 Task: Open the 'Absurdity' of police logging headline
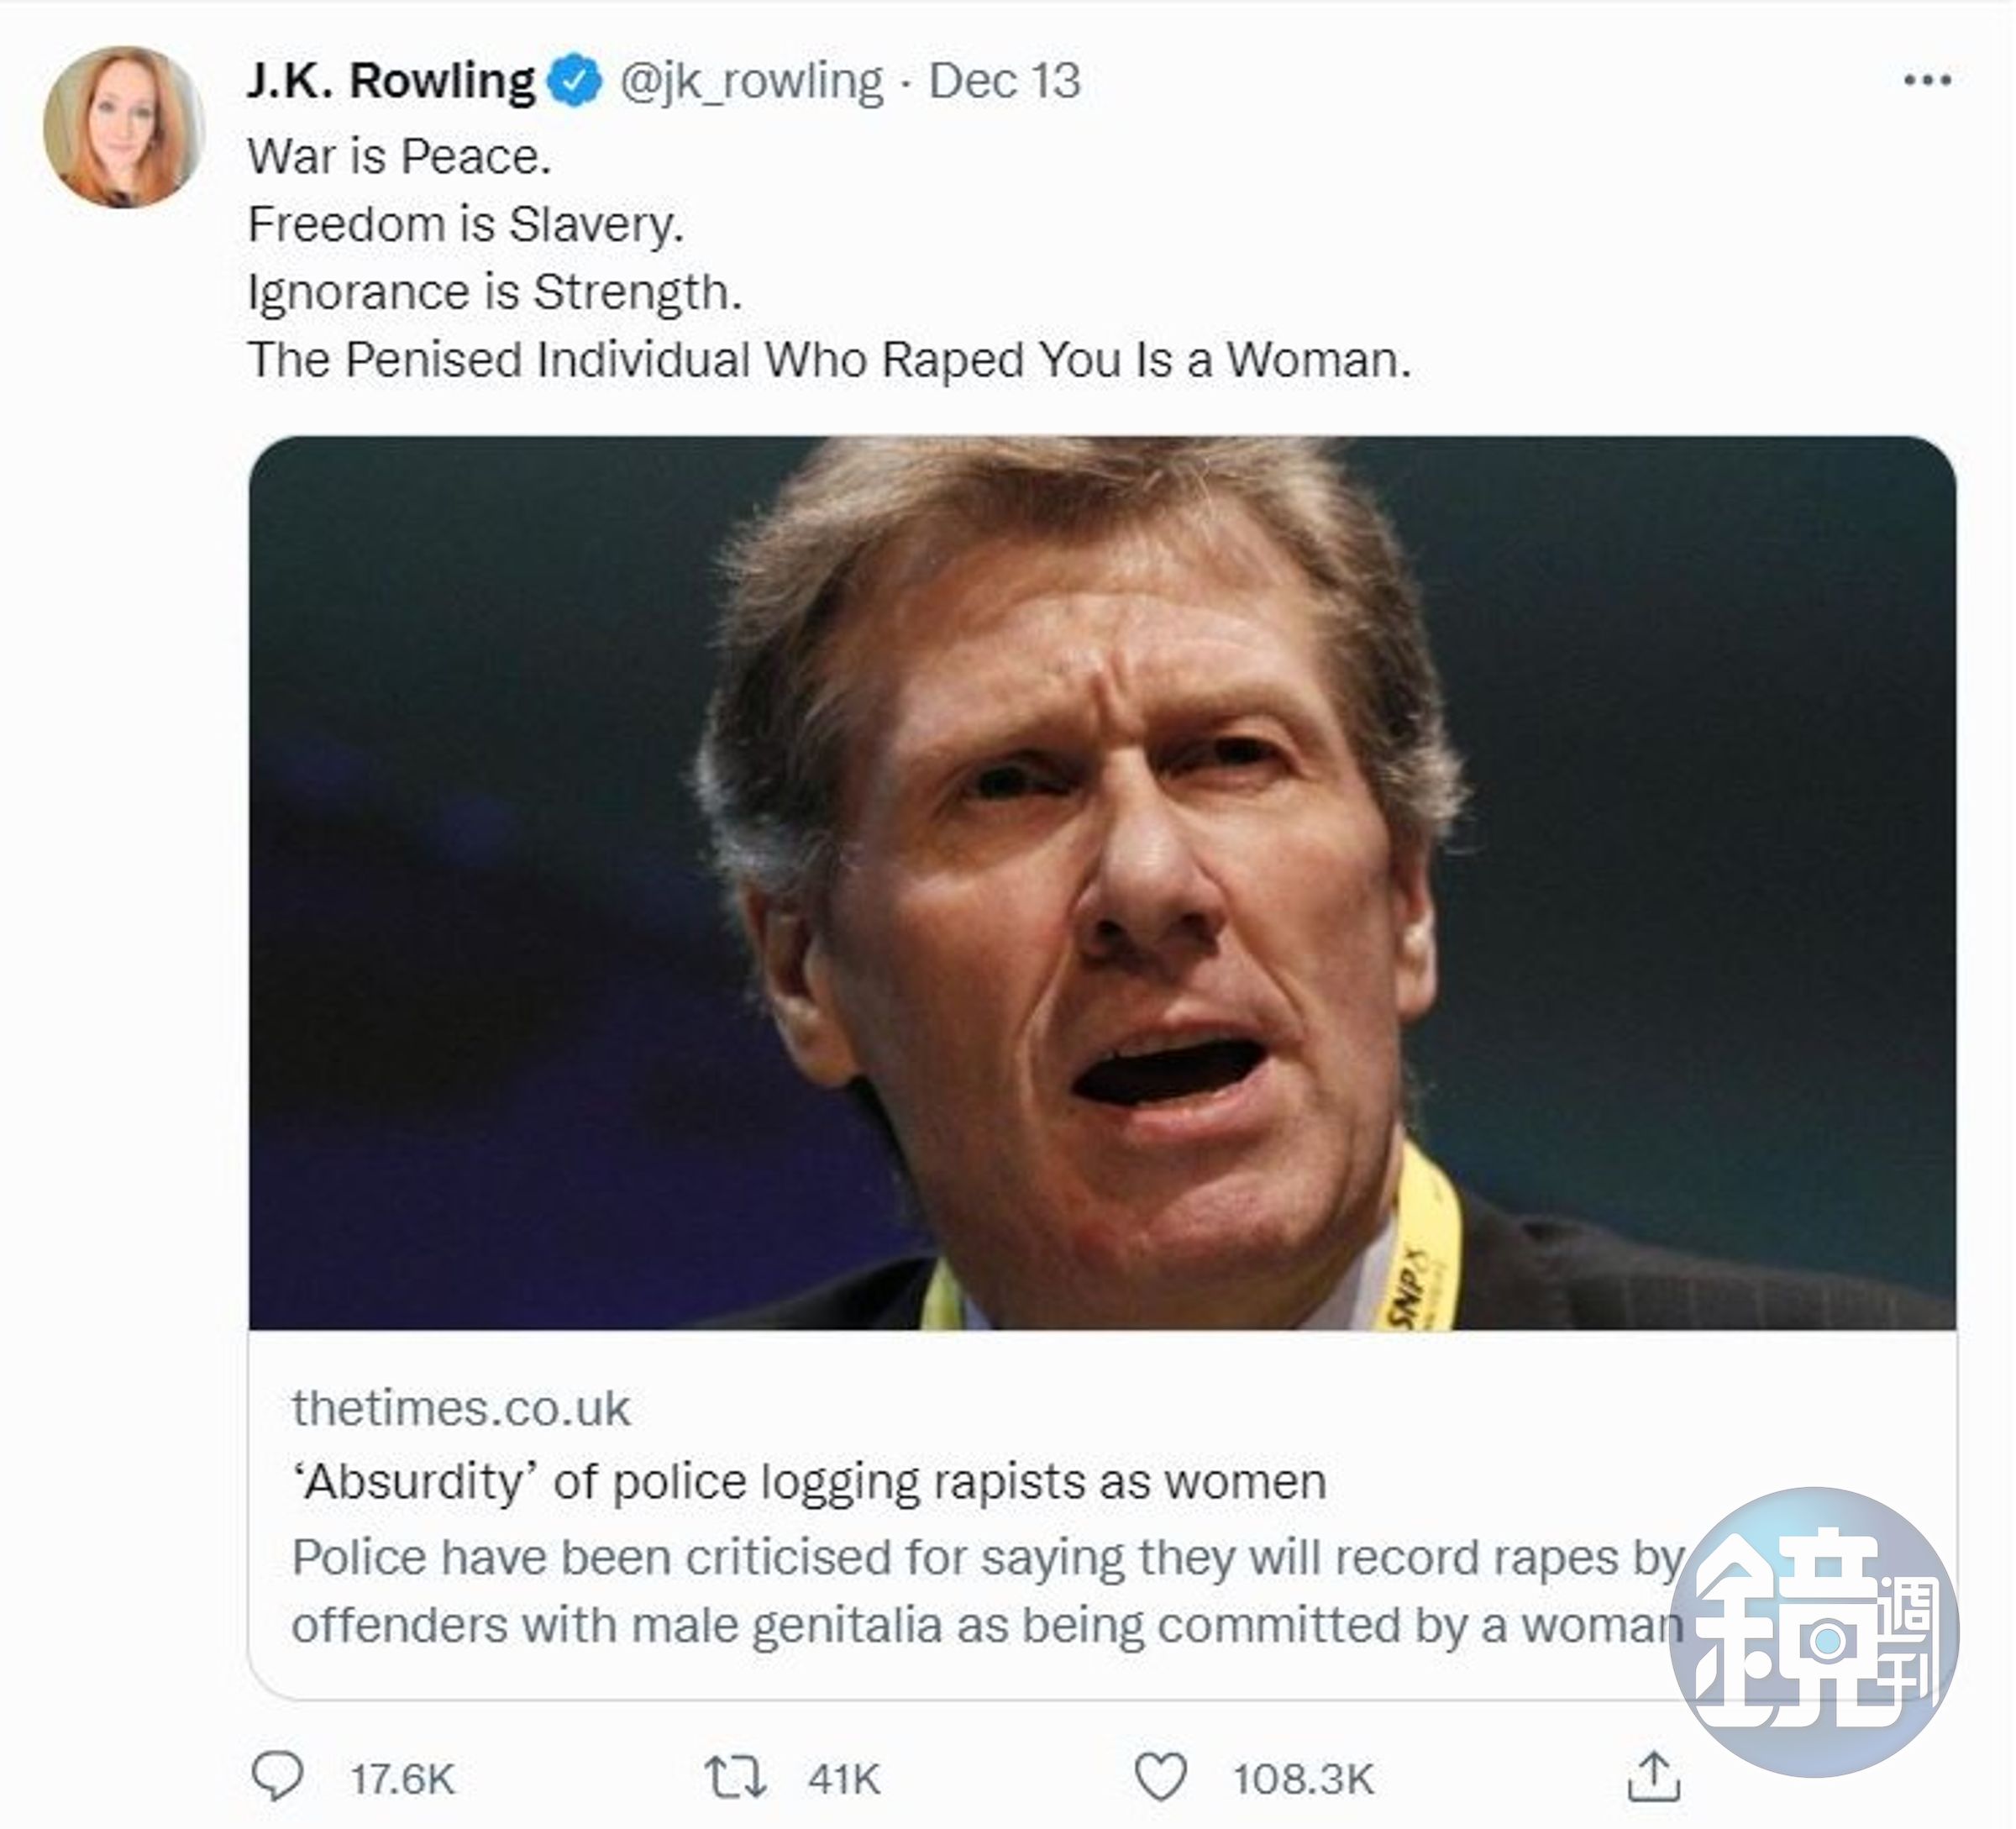click(809, 1482)
